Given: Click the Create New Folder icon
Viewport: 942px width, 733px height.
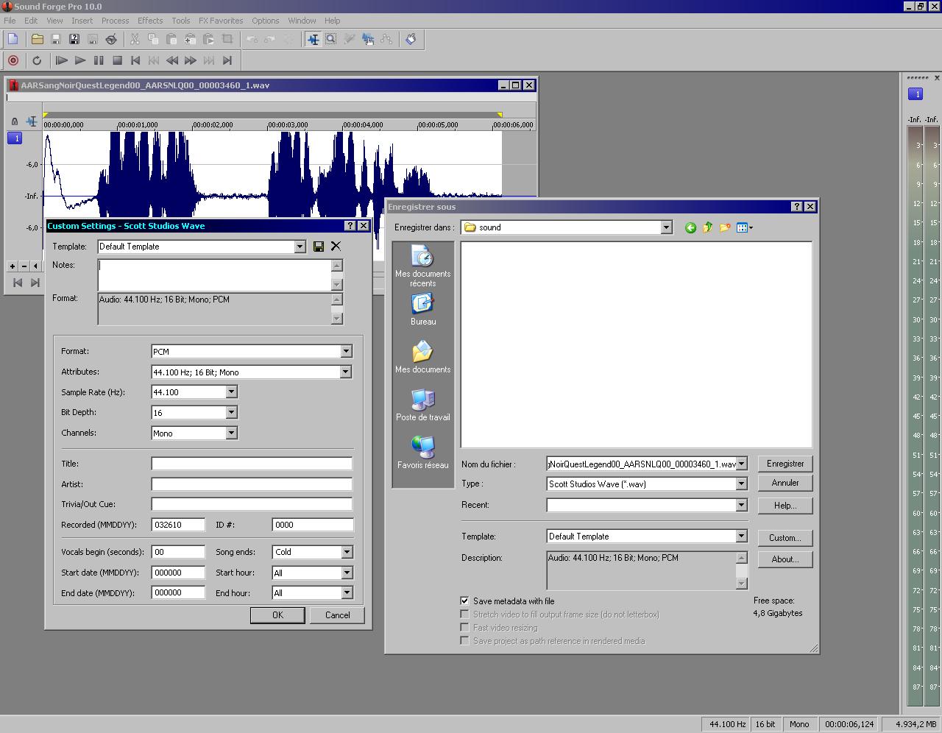Looking at the screenshot, I should (725, 227).
